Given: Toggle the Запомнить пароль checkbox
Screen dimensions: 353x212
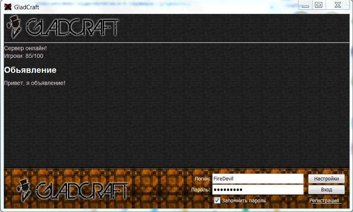Looking at the screenshot, I should click(217, 200).
